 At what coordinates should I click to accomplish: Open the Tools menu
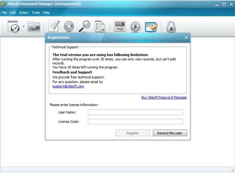pos(36,13)
